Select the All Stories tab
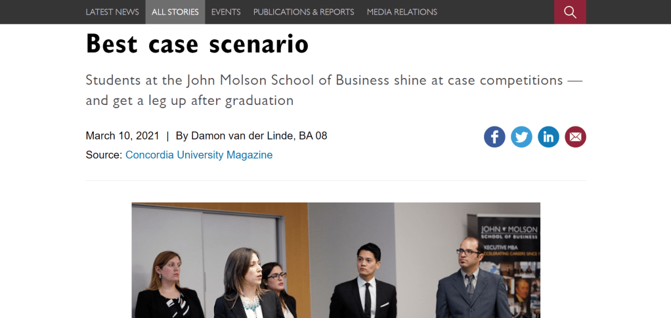This screenshot has height=318, width=671. (x=175, y=12)
